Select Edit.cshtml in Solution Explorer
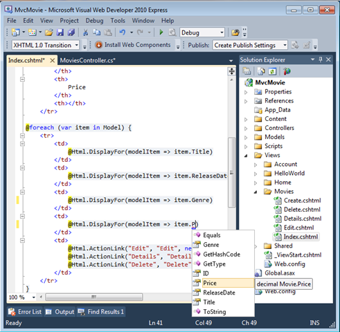Screen dimensions: 340x332 click(298, 228)
